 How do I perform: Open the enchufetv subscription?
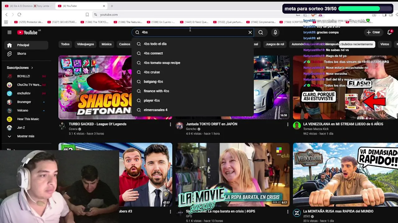click(26, 93)
